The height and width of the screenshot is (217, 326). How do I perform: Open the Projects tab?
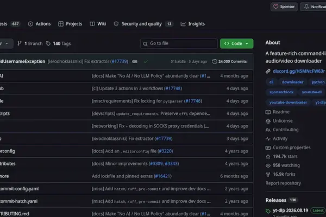(x=70, y=24)
